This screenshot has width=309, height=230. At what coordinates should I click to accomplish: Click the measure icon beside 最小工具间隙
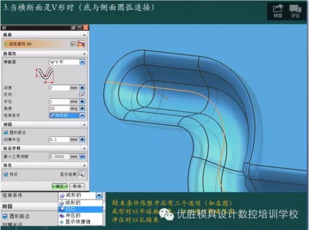82,156
